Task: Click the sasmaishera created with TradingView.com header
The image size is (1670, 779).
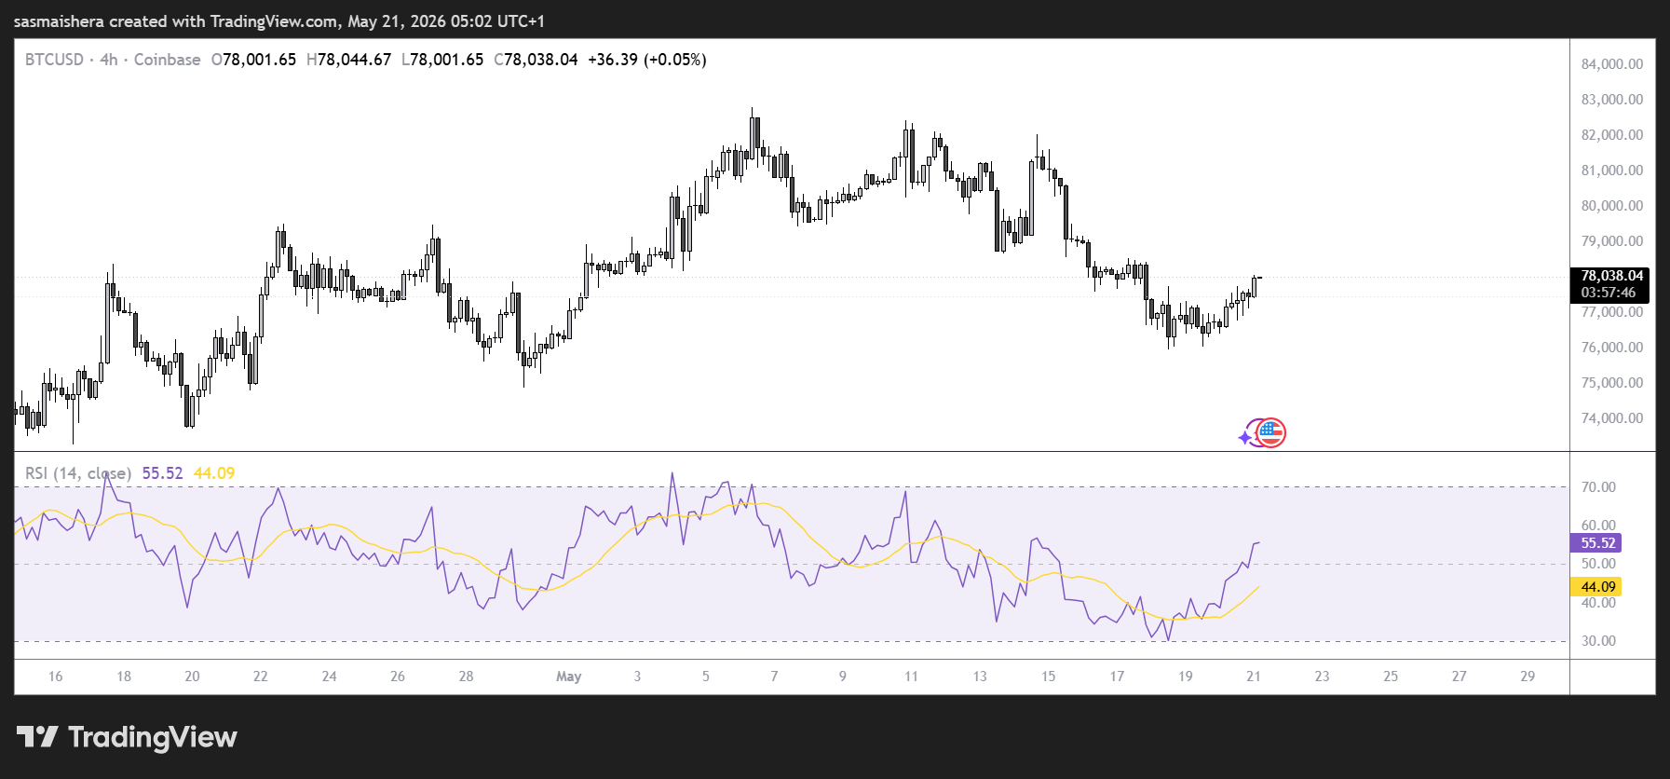Action: click(279, 20)
